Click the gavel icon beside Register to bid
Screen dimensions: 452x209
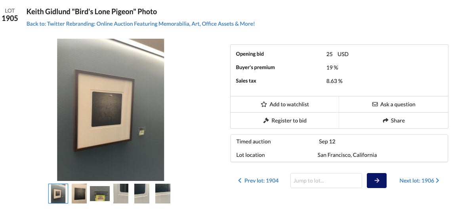266,121
